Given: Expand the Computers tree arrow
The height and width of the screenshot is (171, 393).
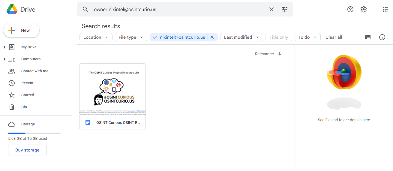Looking at the screenshot, I should [x=5, y=59].
